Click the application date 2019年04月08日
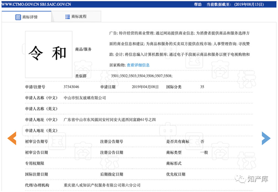Screen dimensions: 278x192 click(x=145, y=87)
